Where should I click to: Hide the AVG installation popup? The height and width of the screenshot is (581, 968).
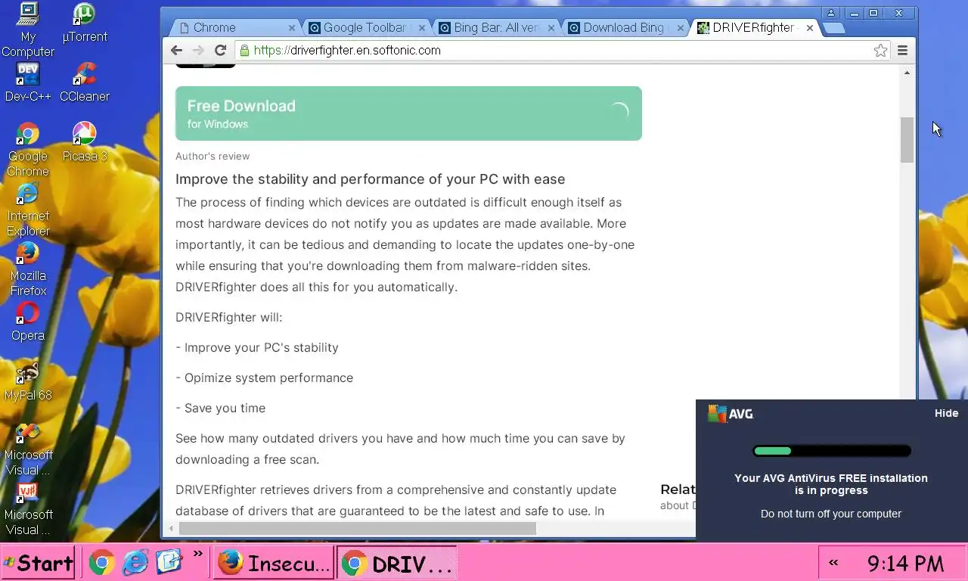[946, 413]
